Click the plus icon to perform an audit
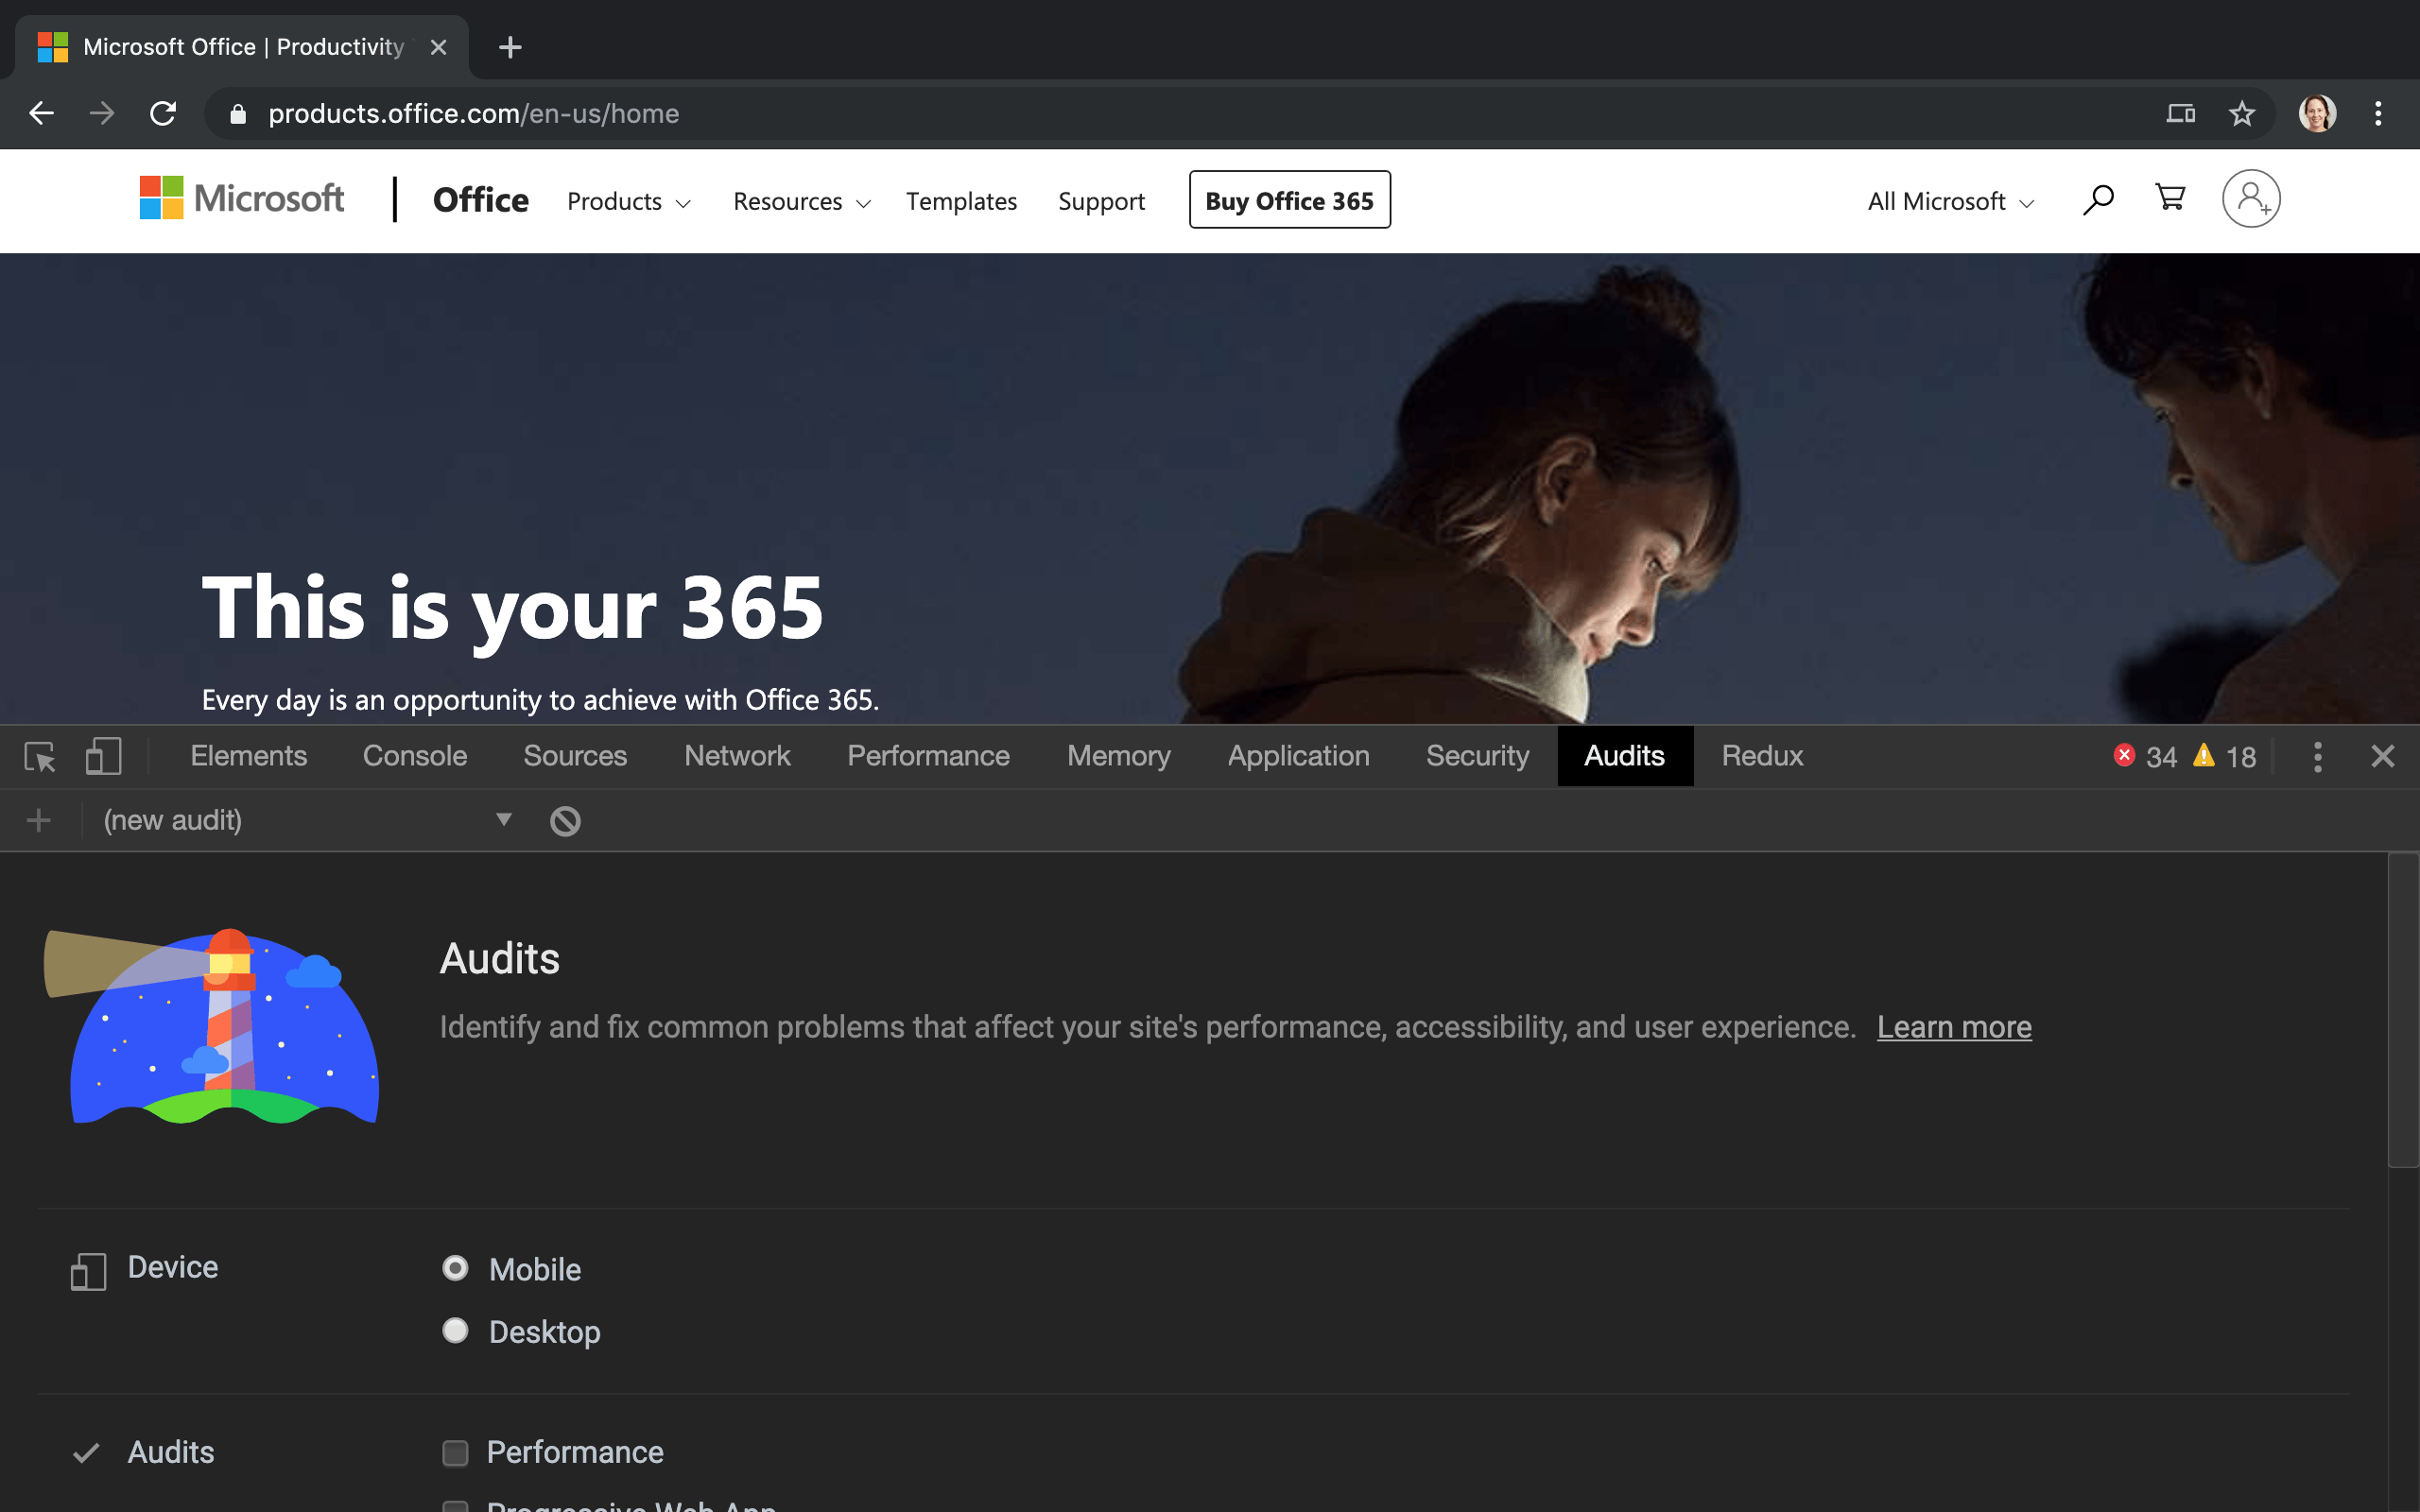Image resolution: width=2420 pixels, height=1512 pixels. (x=38, y=820)
